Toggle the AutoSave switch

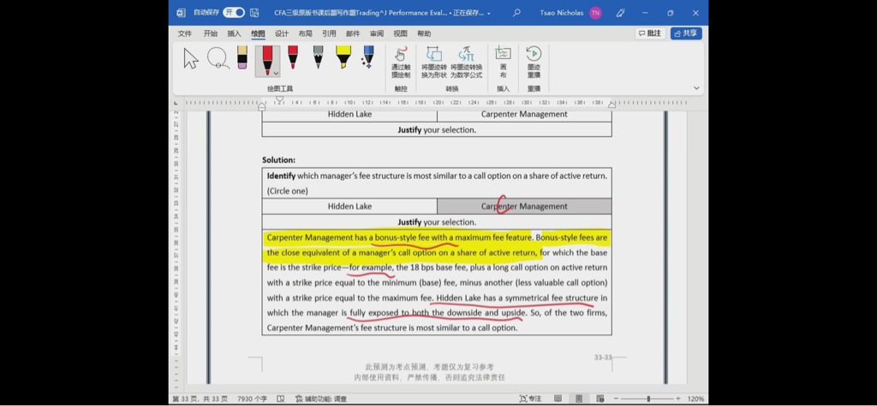click(234, 12)
